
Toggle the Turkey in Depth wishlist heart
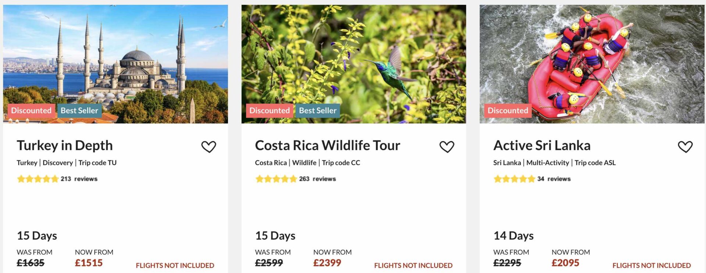[x=209, y=146]
